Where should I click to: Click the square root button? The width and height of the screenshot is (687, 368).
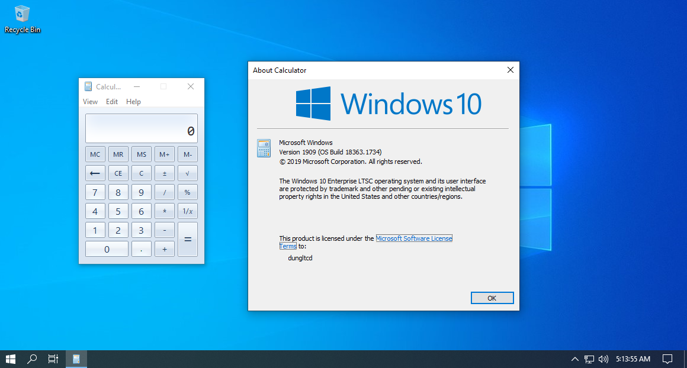pos(188,173)
